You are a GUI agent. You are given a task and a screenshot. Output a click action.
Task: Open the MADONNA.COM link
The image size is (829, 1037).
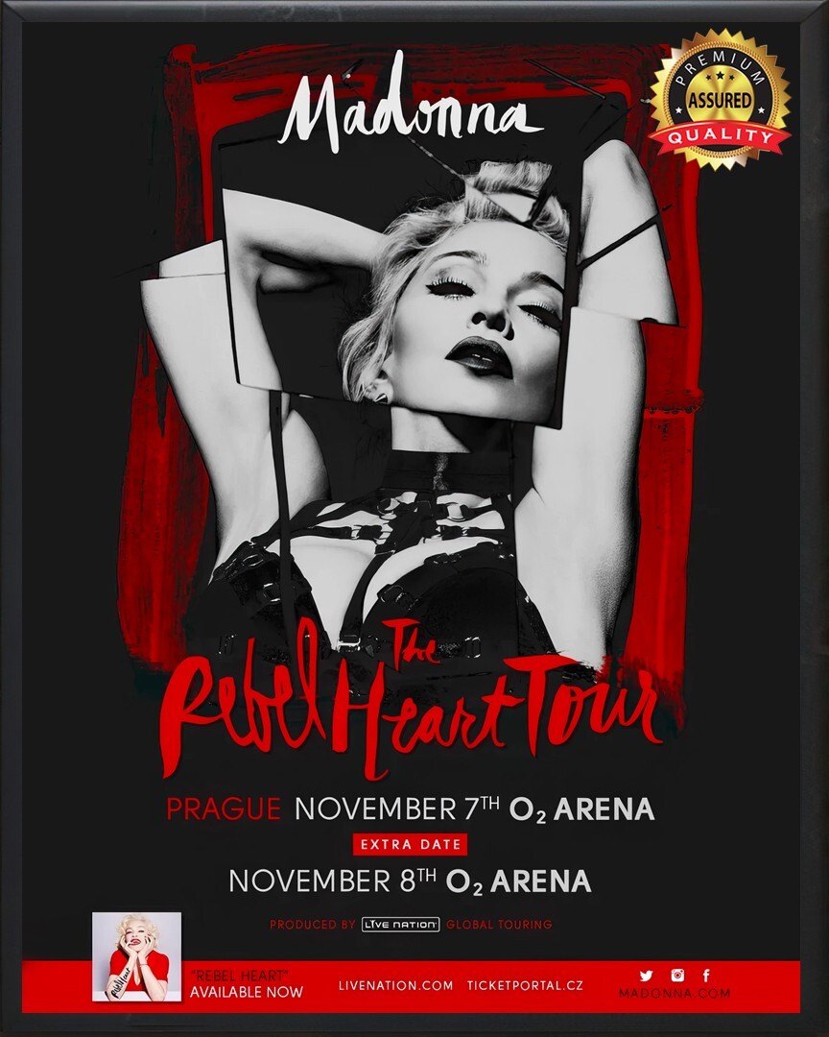click(x=675, y=993)
